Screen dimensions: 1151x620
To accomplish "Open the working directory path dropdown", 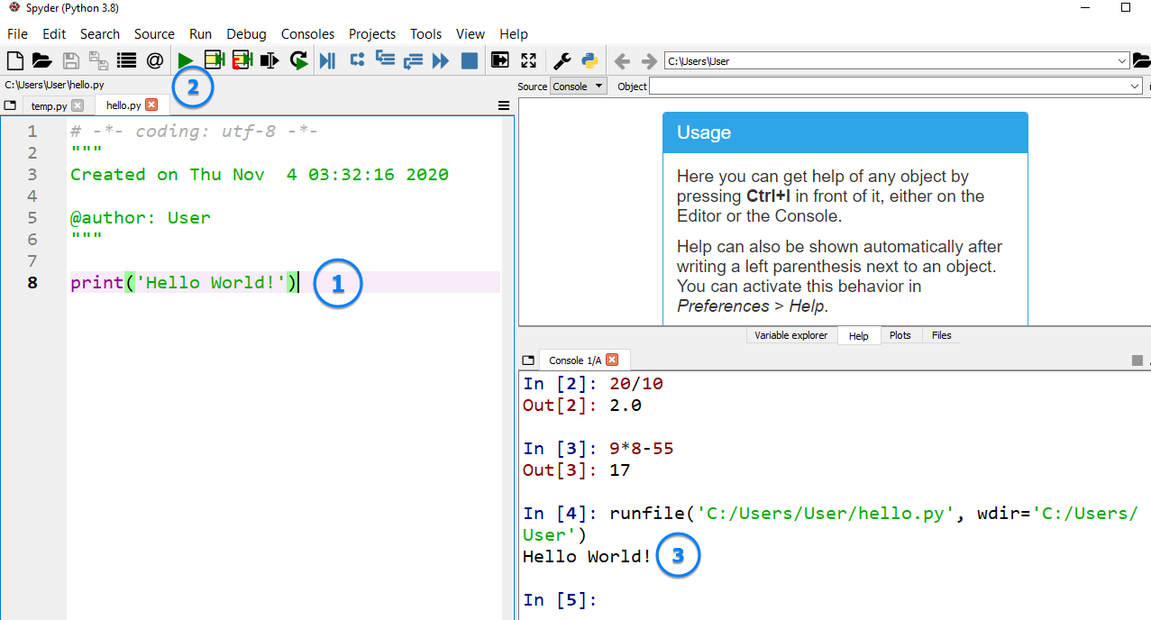I will 1121,61.
